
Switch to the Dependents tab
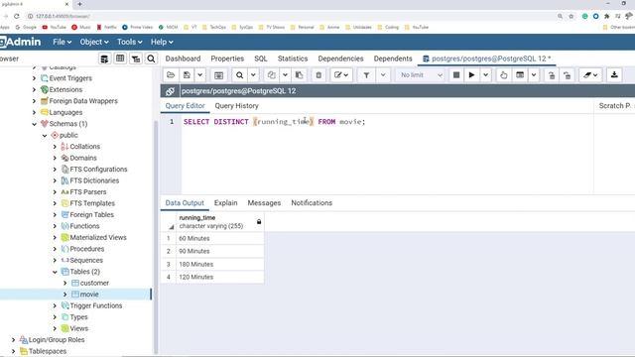tap(393, 59)
